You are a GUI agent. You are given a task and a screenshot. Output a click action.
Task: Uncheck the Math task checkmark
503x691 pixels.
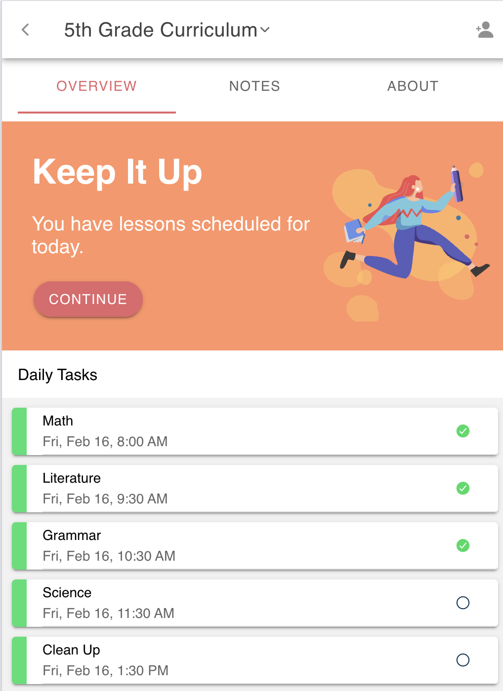pos(463,431)
